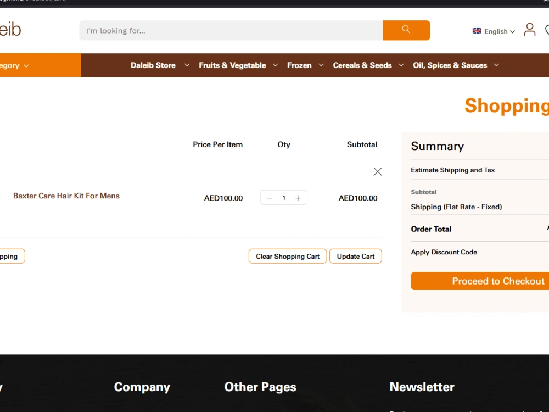Click the UK flag language icon
This screenshot has width=549, height=412.
coord(477,31)
